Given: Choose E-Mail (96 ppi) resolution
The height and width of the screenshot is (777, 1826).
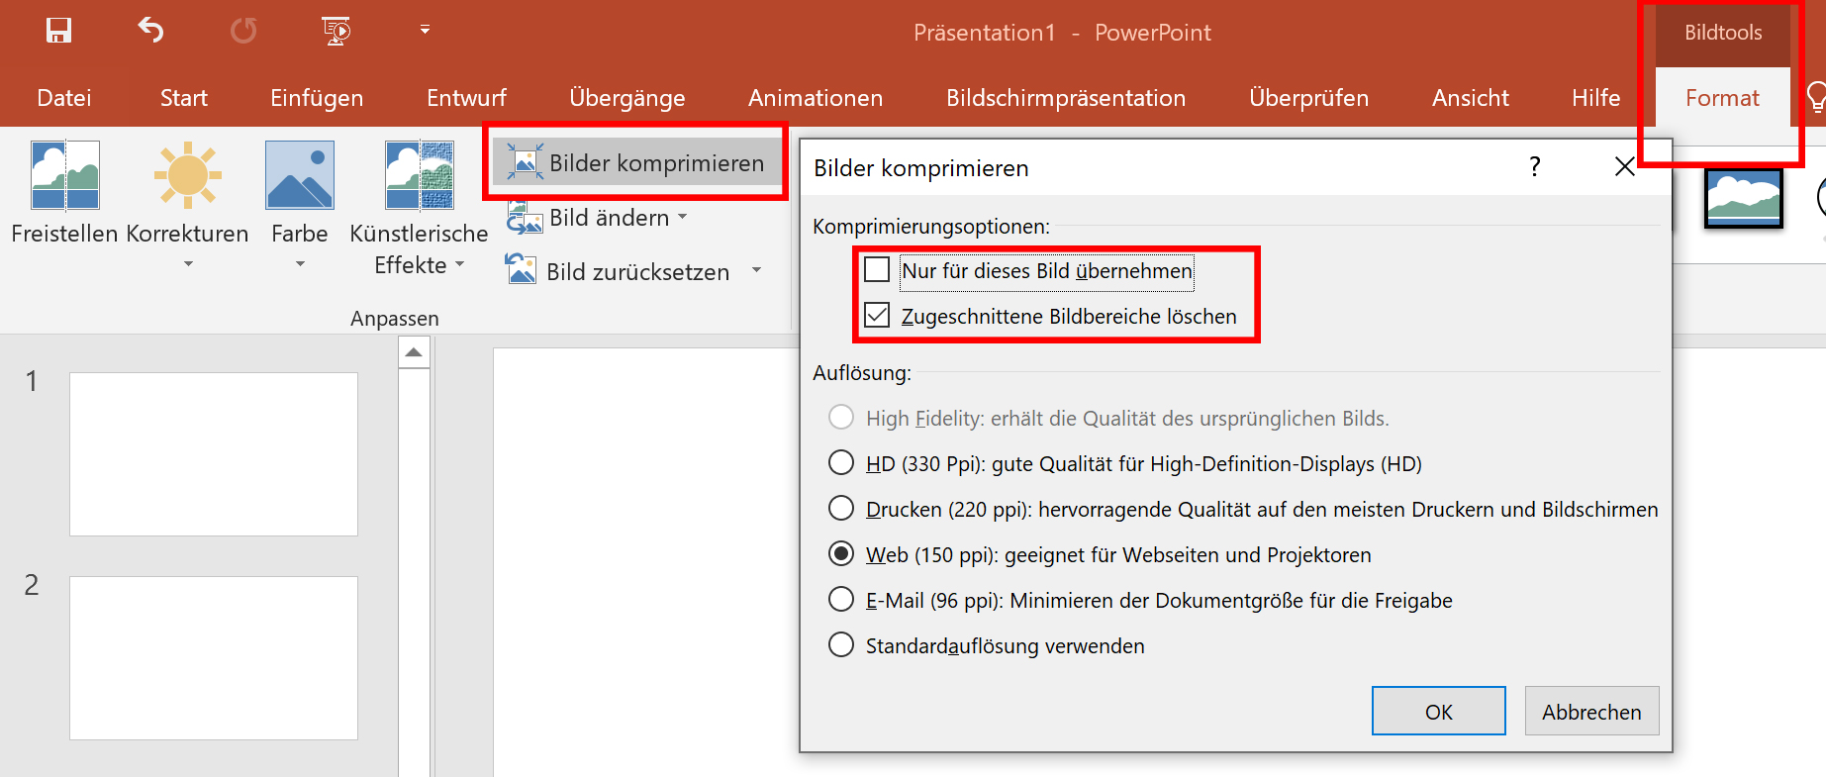Looking at the screenshot, I should [841, 600].
